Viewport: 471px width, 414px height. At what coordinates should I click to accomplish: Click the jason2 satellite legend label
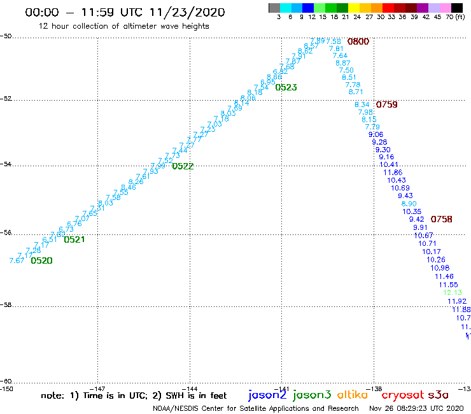(267, 395)
